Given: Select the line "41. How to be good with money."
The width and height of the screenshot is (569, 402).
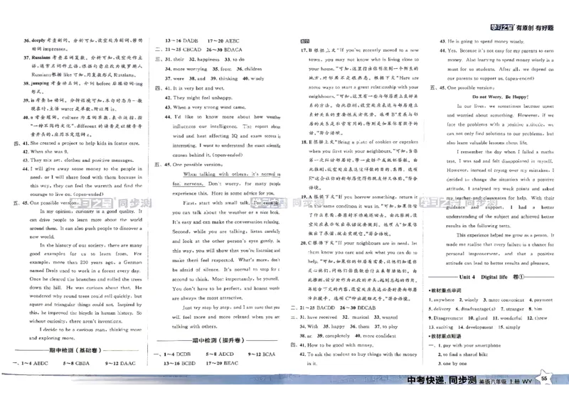Looking at the screenshot, I should click(x=336, y=345).
